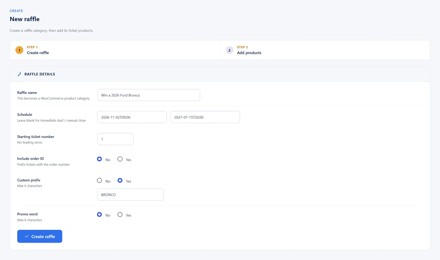Click the BRONCO custom prefix field
Image resolution: width=440 pixels, height=260 pixels.
tap(130, 195)
